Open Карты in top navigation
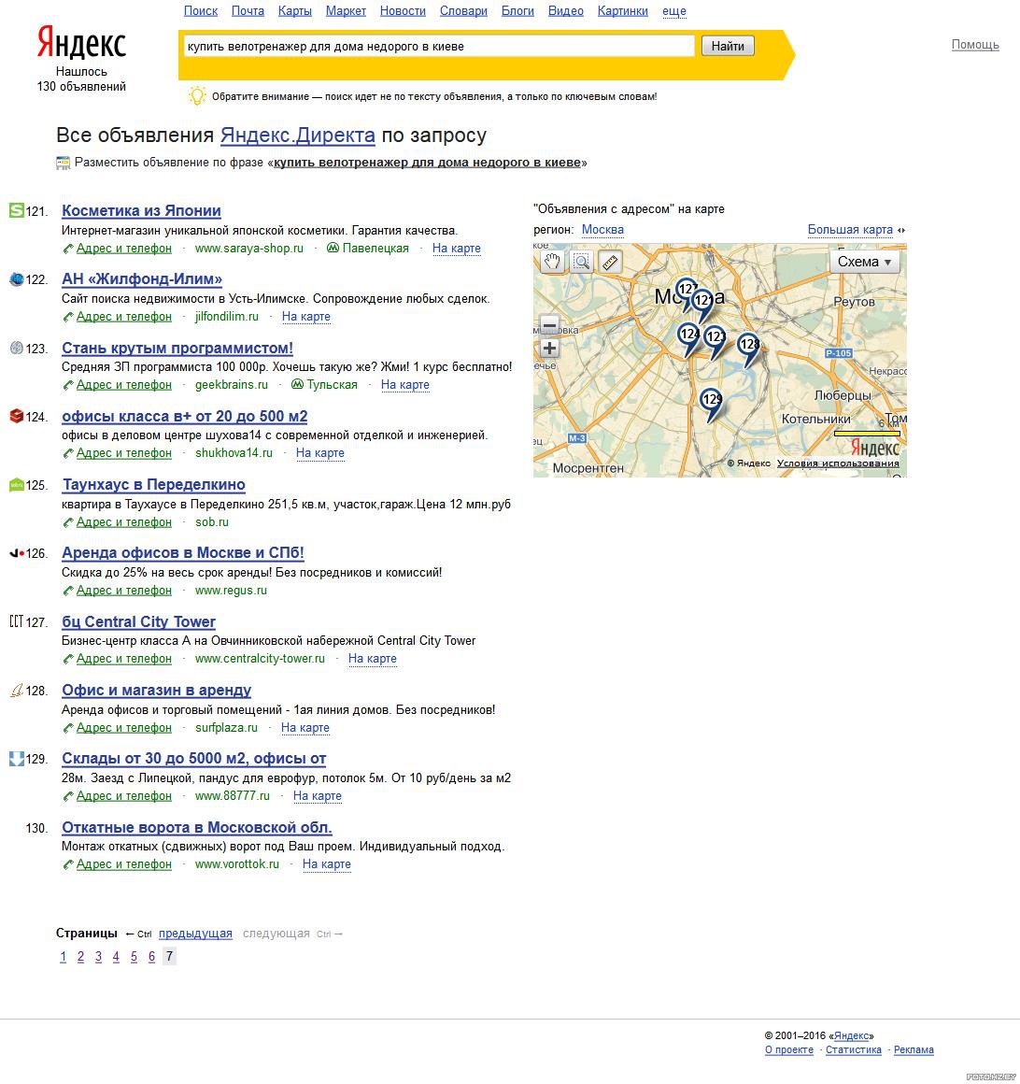 point(294,11)
